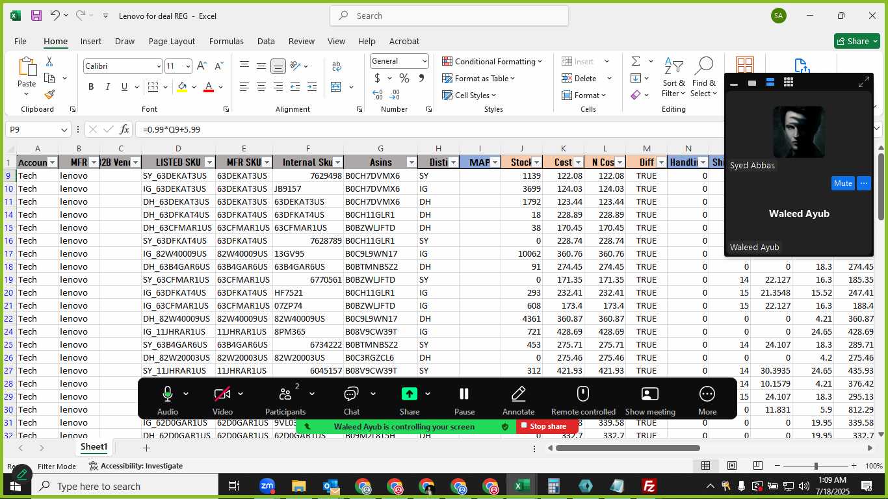Viewport: 888px width, 499px height.
Task: Click the comma style icon
Action: pos(421,78)
